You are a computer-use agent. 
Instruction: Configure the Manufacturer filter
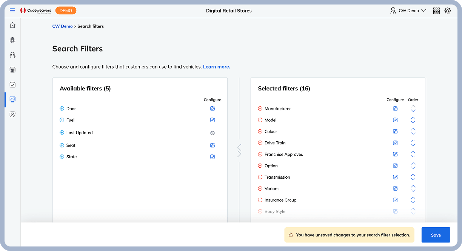coord(395,109)
